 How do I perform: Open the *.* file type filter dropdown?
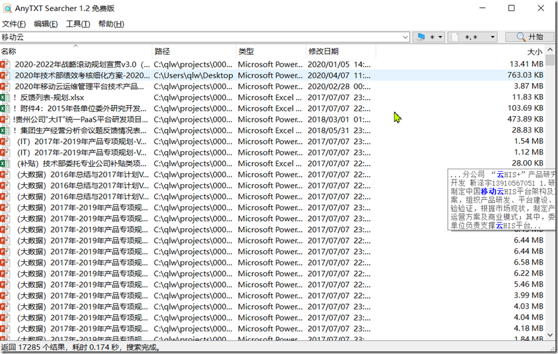tap(474, 38)
